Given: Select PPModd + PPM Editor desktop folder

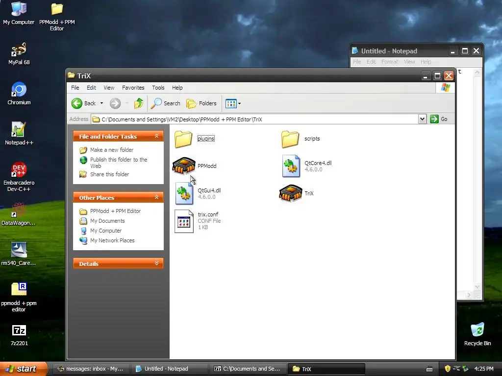Looking at the screenshot, I should [x=57, y=17].
